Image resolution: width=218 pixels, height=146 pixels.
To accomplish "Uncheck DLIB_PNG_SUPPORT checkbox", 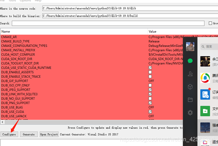I will coord(150,103).
